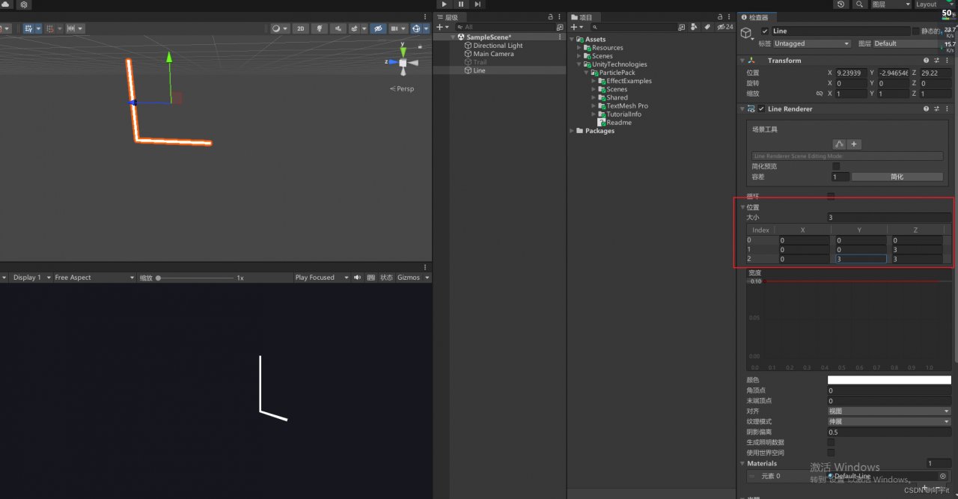Open the Untagged tag dropdown
958x499 pixels.
point(811,43)
